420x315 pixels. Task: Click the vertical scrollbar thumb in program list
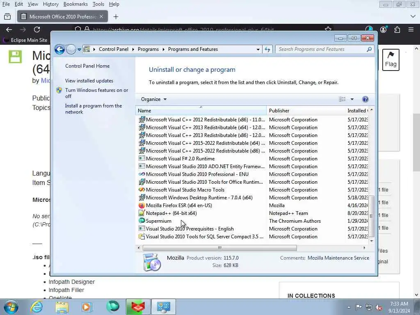pos(372,216)
